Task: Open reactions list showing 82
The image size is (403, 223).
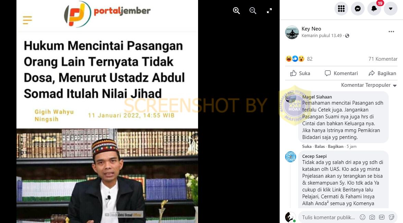Action: pos(299,59)
